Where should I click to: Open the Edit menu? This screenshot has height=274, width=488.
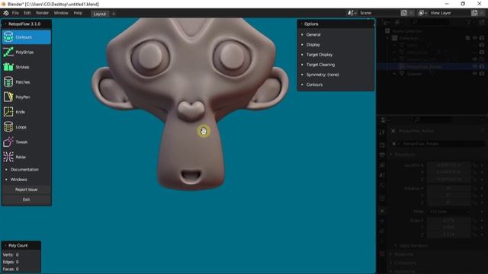pyautogui.click(x=27, y=13)
